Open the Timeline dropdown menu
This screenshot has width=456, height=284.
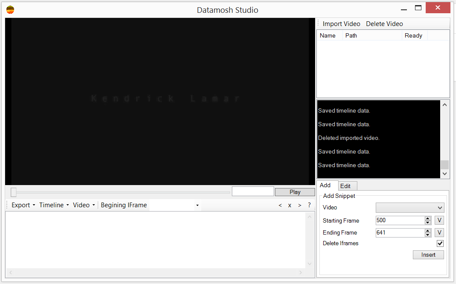(x=54, y=205)
